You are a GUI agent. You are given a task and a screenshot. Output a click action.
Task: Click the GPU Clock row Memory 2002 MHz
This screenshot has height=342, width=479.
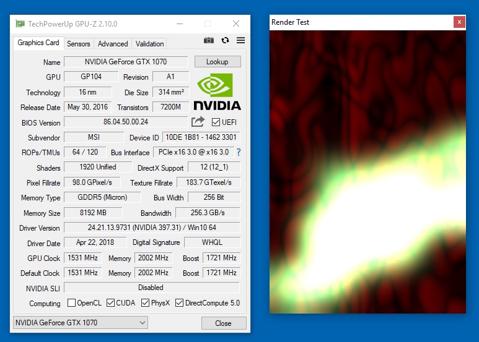tap(153, 258)
